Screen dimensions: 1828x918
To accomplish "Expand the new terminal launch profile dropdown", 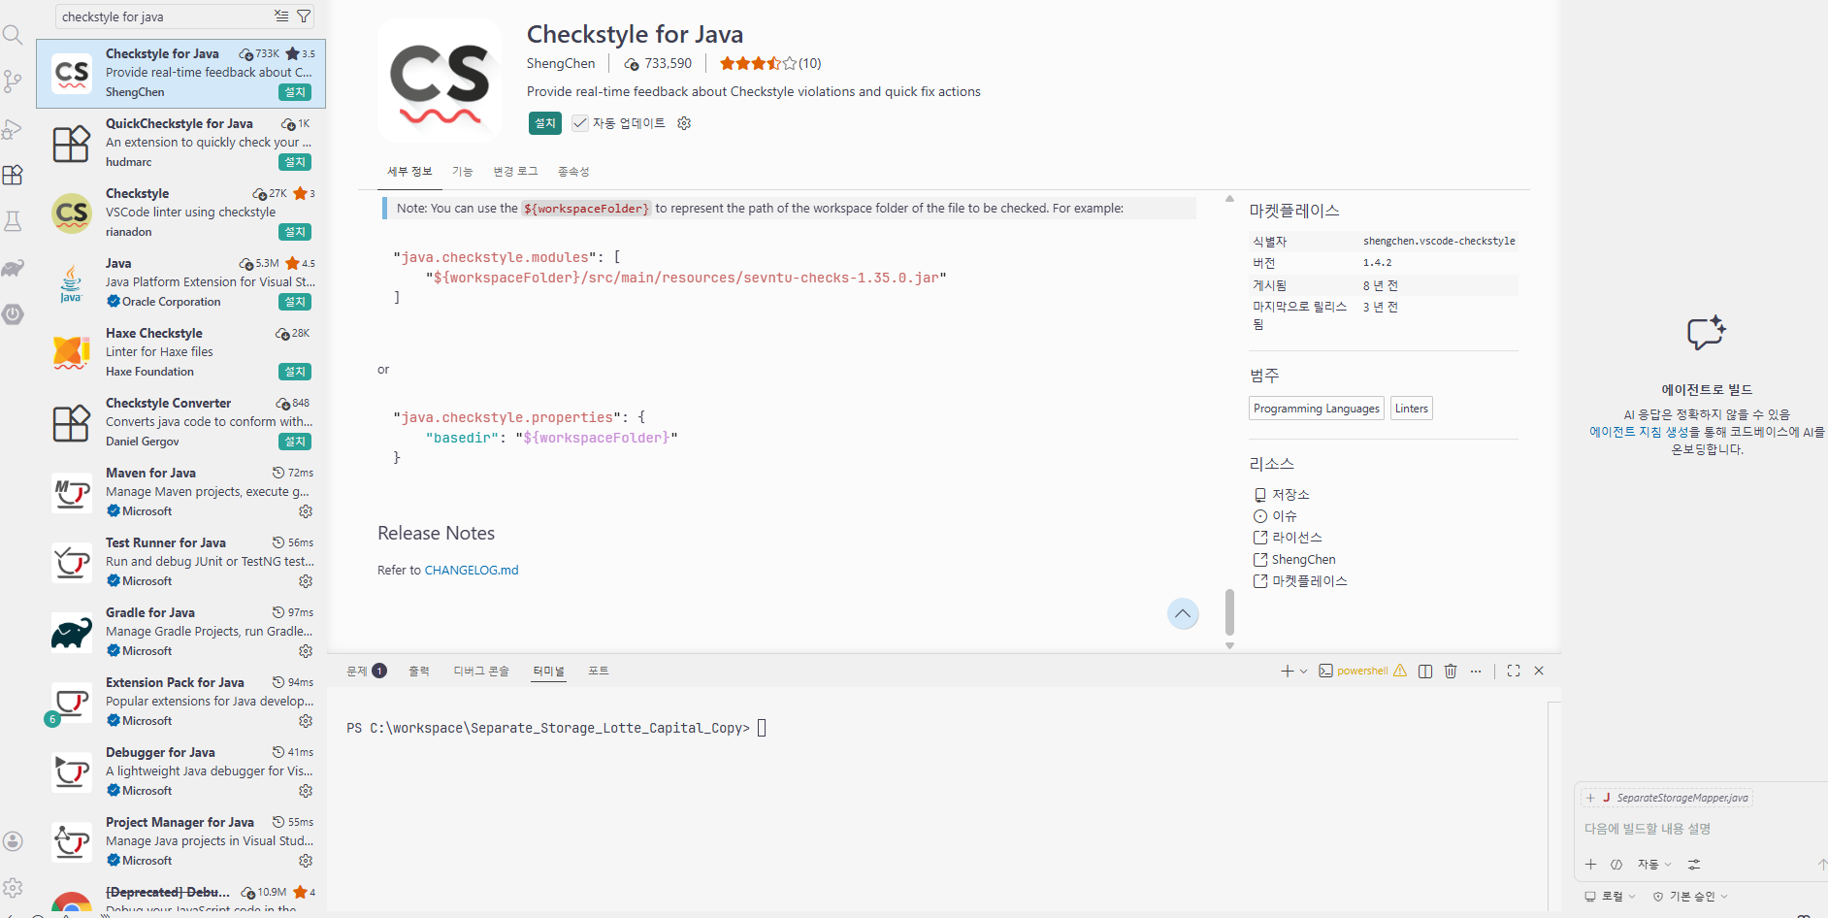I will coord(1303,672).
